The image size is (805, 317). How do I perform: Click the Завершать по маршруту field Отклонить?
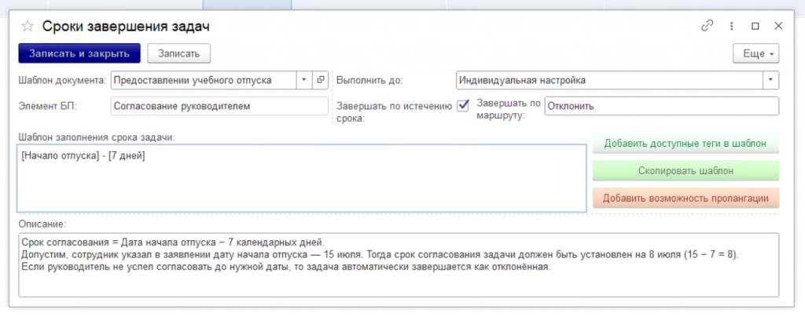(661, 106)
